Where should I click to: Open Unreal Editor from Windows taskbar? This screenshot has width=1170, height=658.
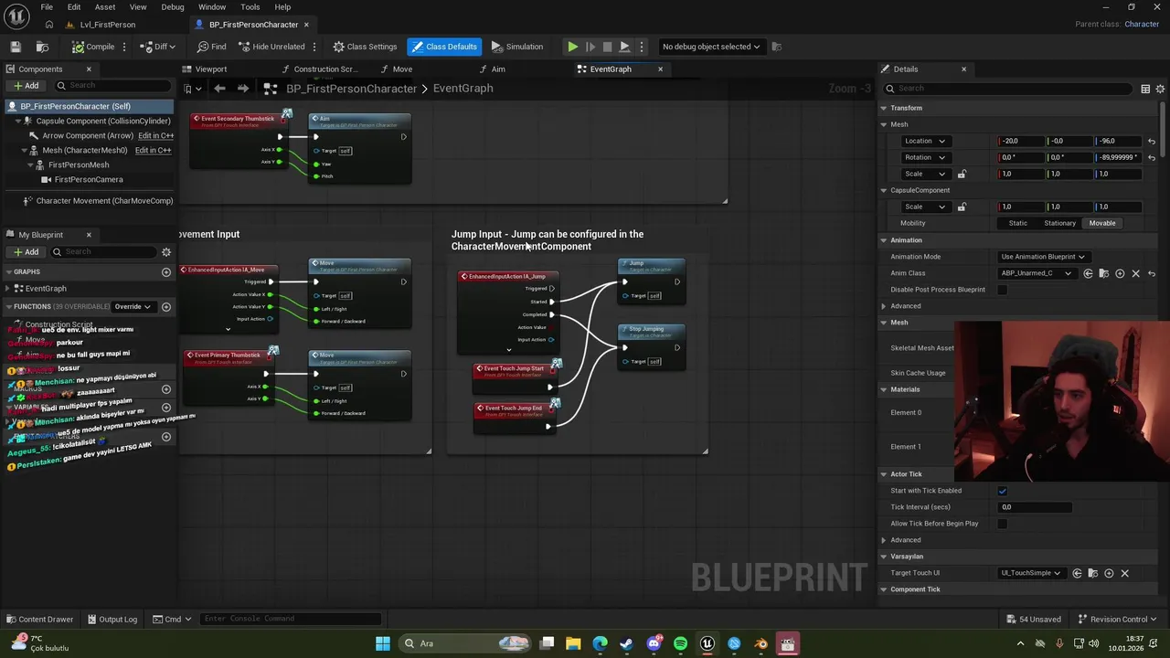(x=707, y=643)
